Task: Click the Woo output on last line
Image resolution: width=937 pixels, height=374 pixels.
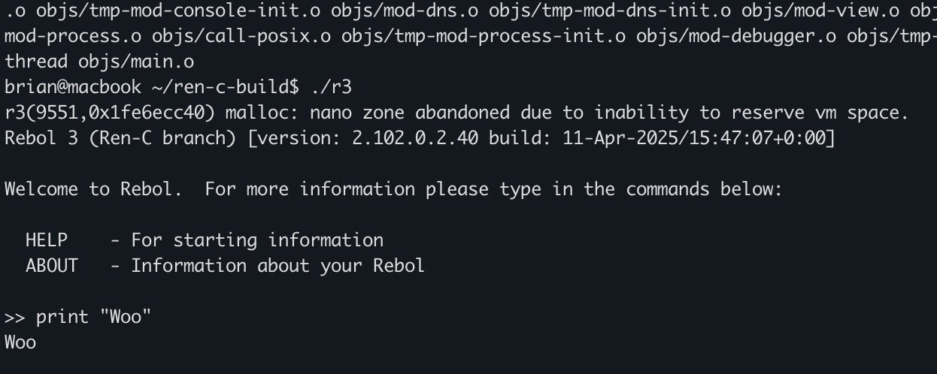Action: [x=20, y=342]
